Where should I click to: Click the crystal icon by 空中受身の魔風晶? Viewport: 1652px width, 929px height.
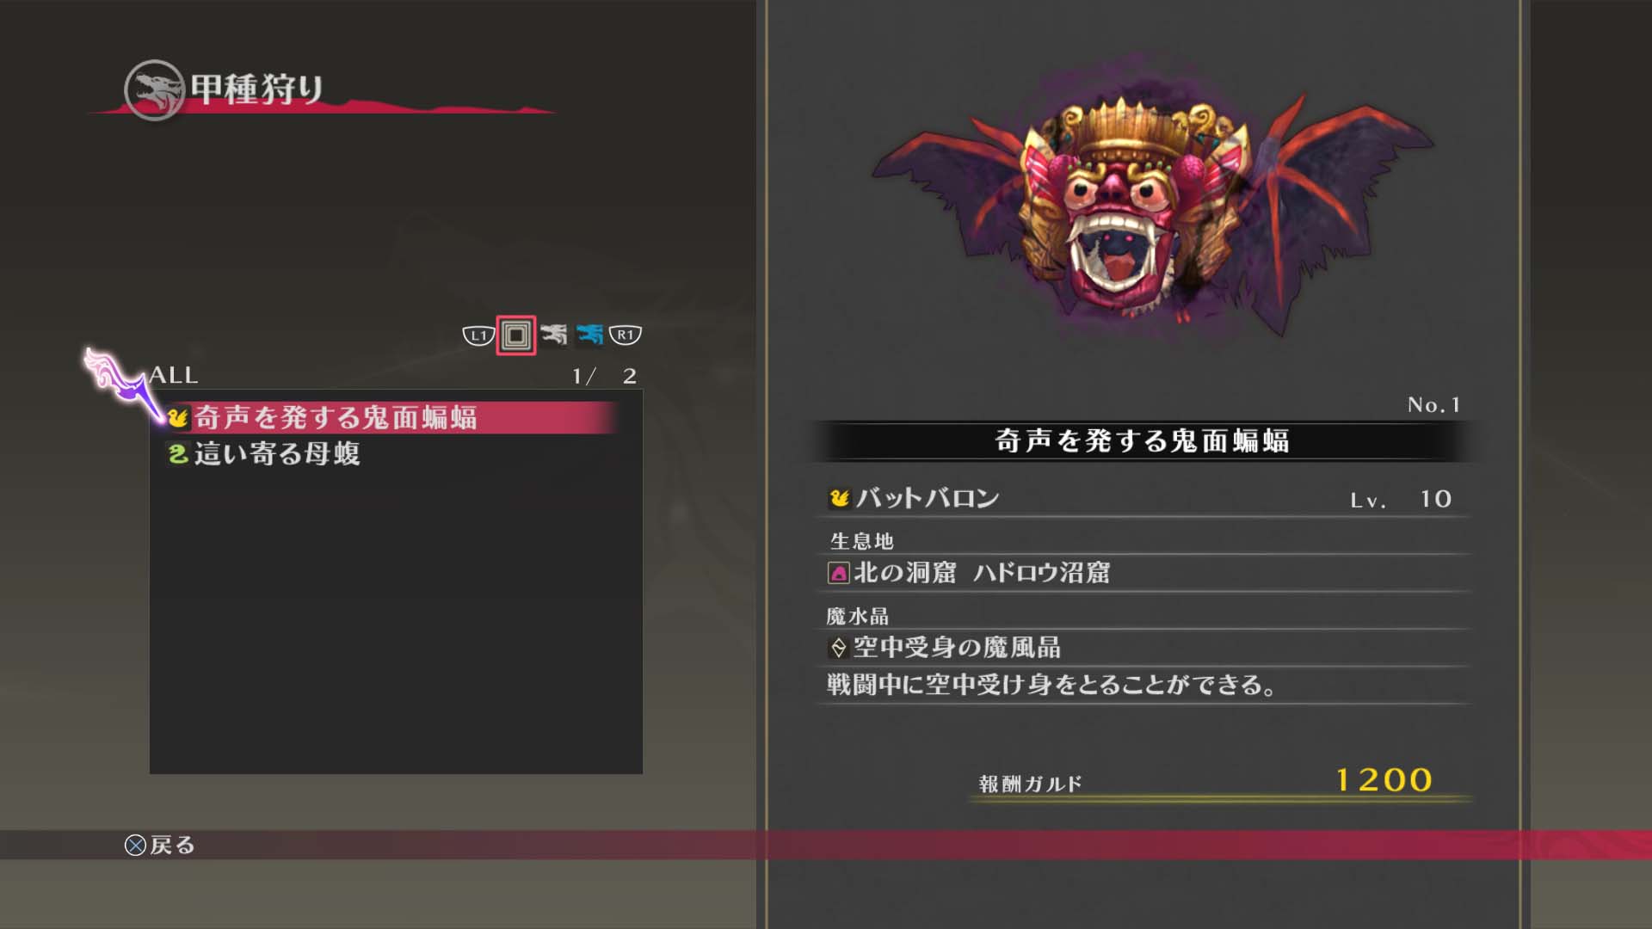tap(839, 648)
